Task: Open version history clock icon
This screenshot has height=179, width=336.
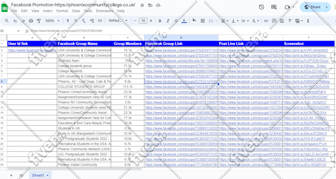Action: point(261,7)
